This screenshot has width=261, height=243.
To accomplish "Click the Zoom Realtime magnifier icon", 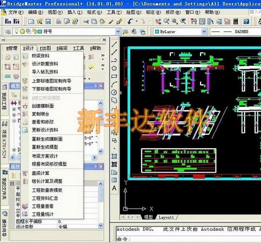I will tap(166, 21).
